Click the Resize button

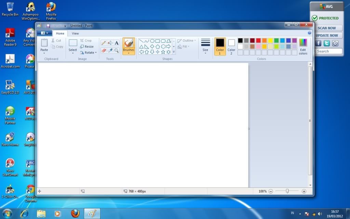(87, 47)
